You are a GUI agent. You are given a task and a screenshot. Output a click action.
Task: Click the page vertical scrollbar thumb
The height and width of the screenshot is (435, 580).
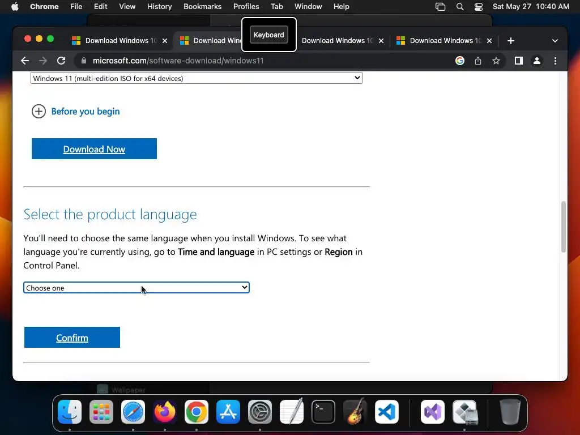[x=564, y=227]
